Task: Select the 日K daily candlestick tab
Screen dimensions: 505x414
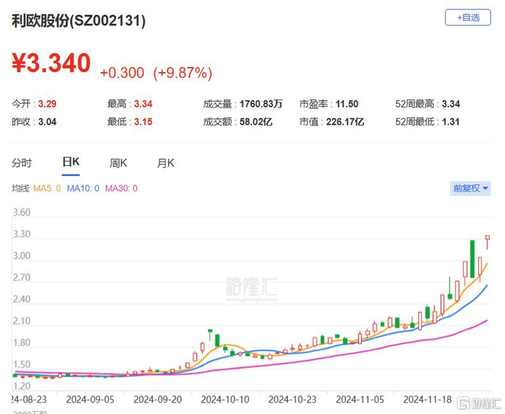Action: (x=71, y=162)
